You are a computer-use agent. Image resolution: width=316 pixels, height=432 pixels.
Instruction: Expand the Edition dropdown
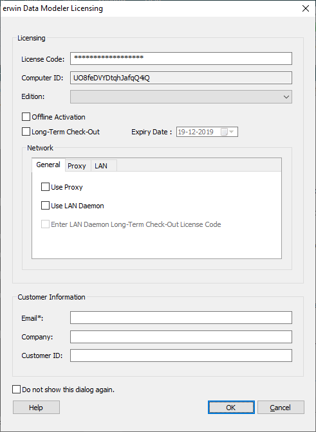(x=181, y=97)
